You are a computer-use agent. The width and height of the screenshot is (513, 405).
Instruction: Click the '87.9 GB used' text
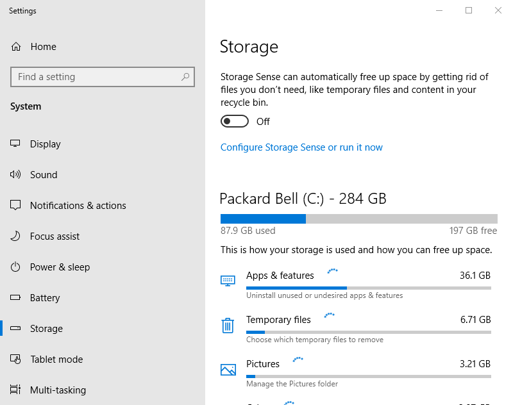pyautogui.click(x=248, y=231)
